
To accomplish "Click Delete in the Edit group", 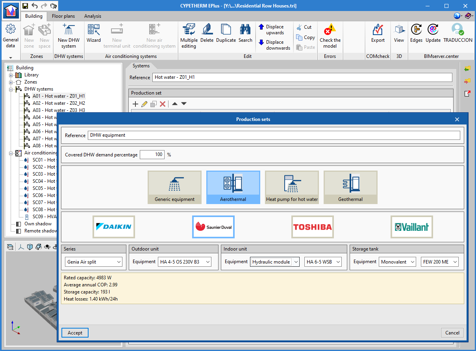I will tap(207, 33).
